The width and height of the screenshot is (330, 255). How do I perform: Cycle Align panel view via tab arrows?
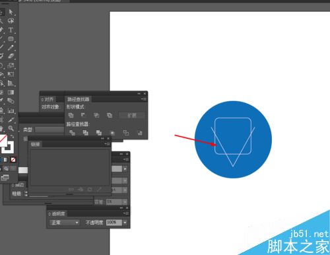tap(42, 100)
